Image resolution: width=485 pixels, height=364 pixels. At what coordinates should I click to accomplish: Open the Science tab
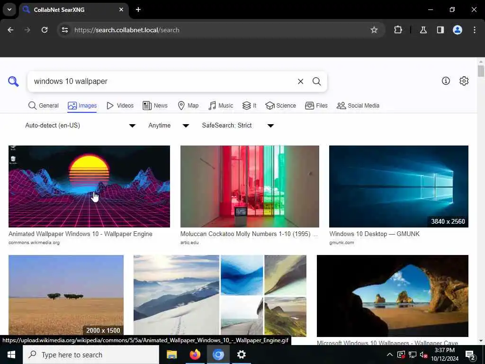[280, 106]
